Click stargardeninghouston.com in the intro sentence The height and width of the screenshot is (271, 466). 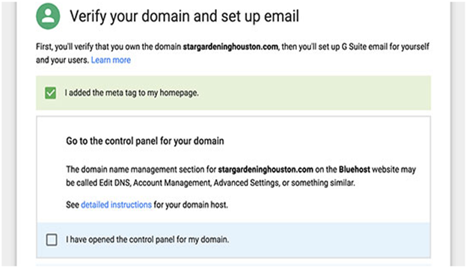[230, 46]
